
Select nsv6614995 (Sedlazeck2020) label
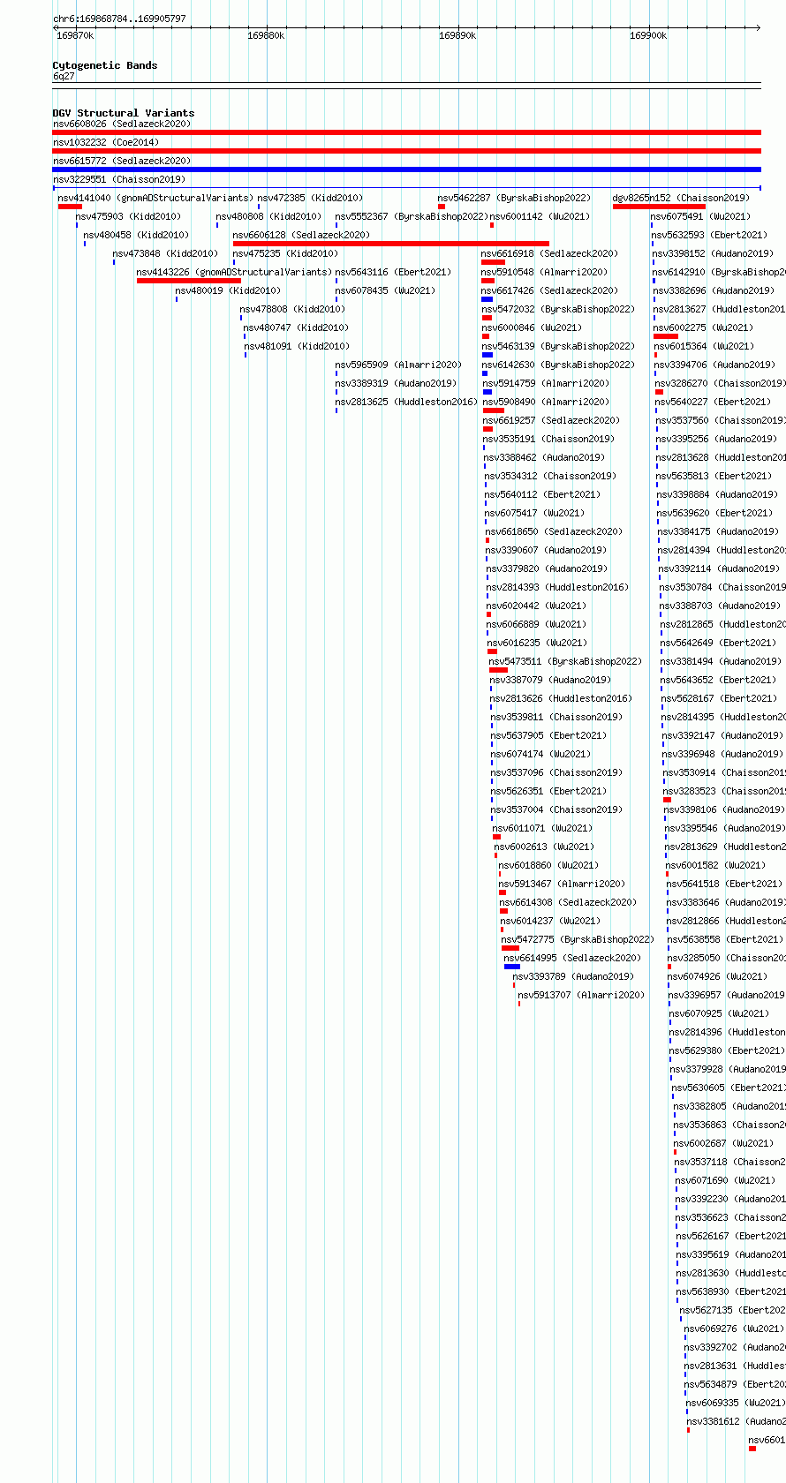pyautogui.click(x=572, y=958)
